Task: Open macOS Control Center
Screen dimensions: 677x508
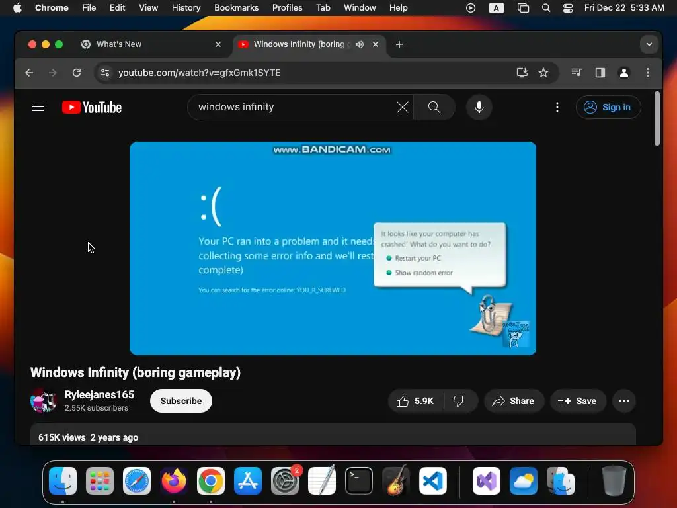Action: 568,8
